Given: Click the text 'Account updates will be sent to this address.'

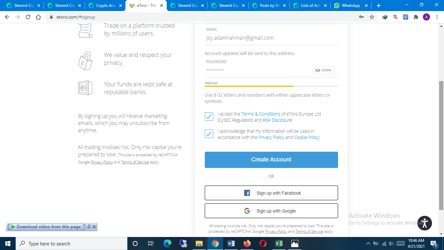Looking at the screenshot, I should [x=250, y=53].
